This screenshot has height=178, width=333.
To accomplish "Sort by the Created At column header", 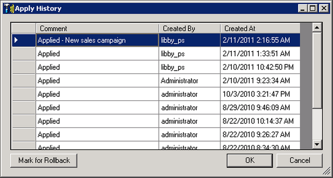I will (x=260, y=28).
